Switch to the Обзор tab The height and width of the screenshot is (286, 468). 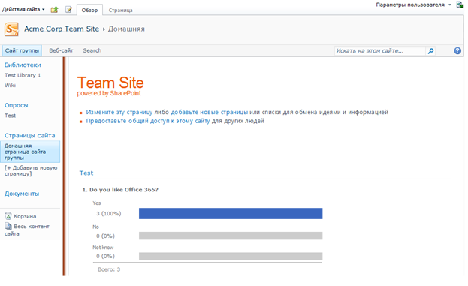click(x=89, y=10)
